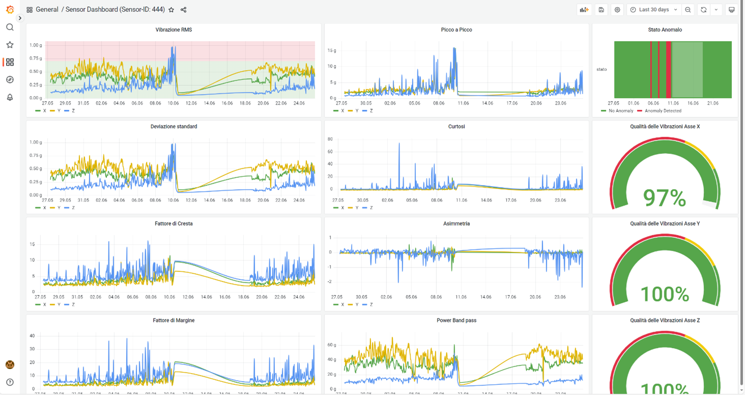
Task: Open Qualità delle Vibrazioni Asse X menu
Action: click(665, 127)
